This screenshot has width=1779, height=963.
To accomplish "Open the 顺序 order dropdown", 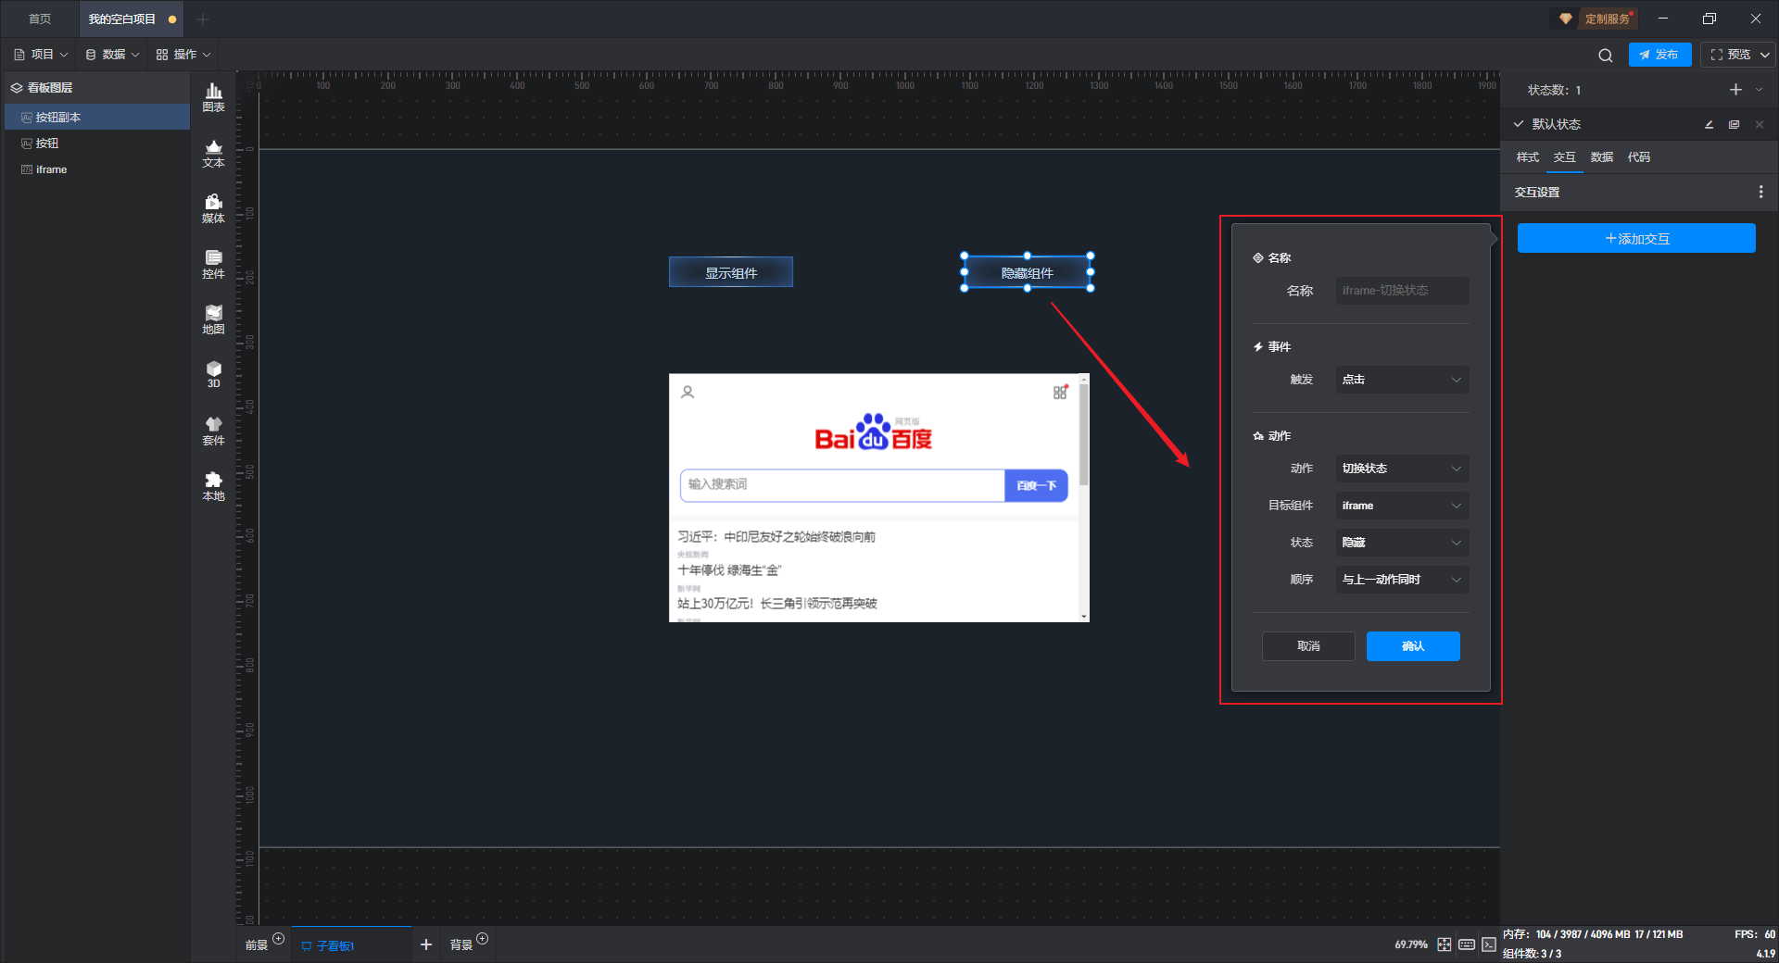I will pos(1401,580).
